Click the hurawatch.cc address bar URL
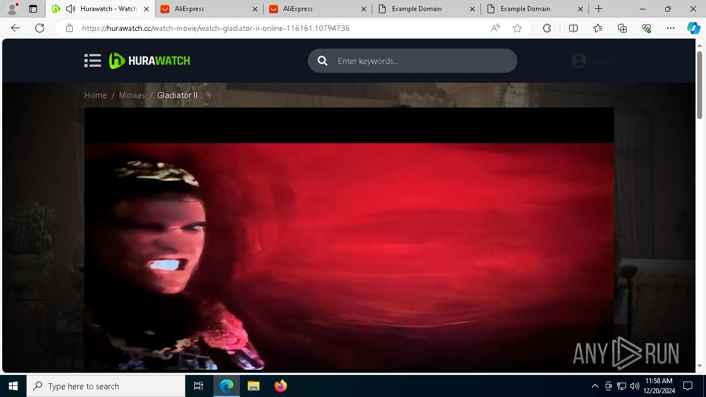The width and height of the screenshot is (706, 397). pos(216,28)
